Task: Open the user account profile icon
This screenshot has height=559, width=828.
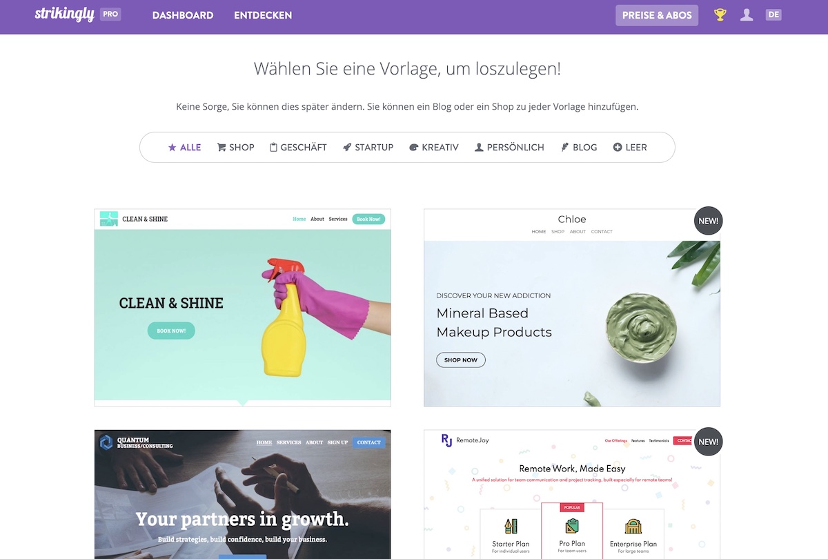Action: click(x=747, y=14)
